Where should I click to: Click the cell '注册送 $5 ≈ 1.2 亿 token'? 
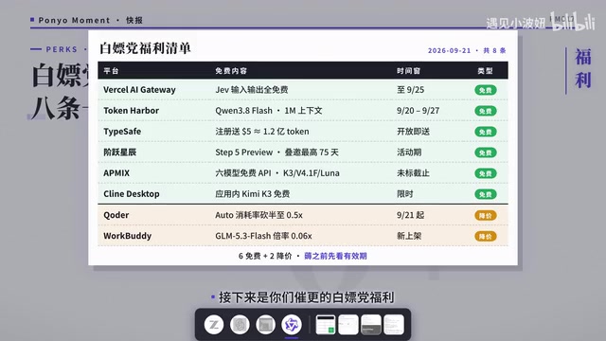point(262,132)
